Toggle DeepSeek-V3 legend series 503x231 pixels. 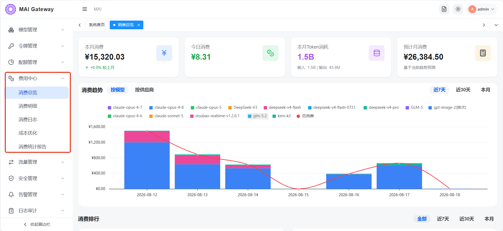coord(243,107)
